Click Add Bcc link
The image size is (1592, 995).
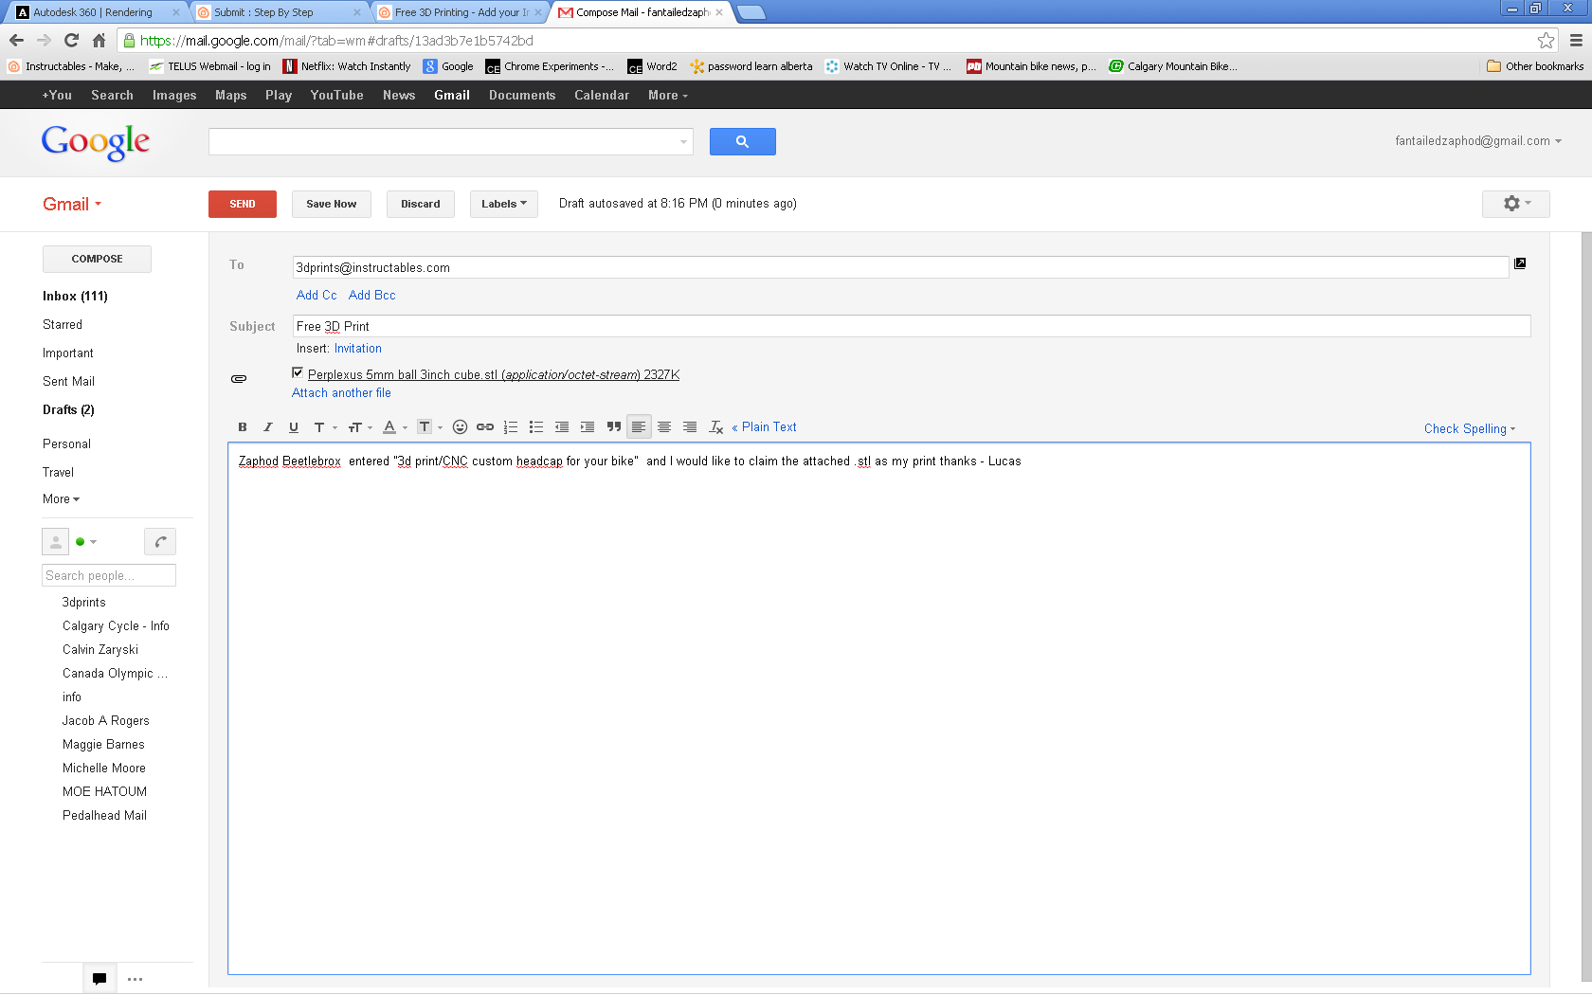point(372,296)
